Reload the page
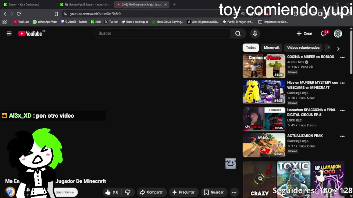 pyautogui.click(x=19, y=14)
